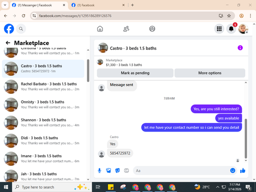The image size is (256, 192).
Task: Open notifications bell icon
Action: (x=231, y=29)
